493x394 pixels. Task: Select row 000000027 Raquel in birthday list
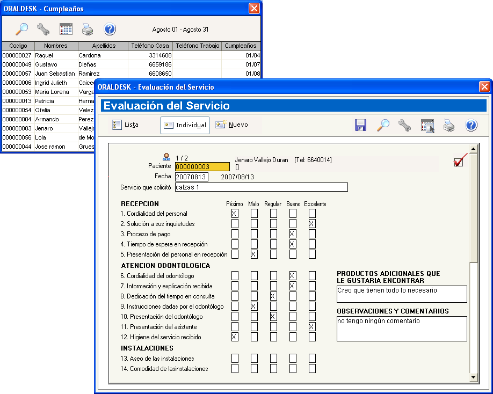click(132, 55)
